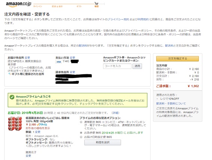
Task: Click the 注文を確定する button
Action: pyautogui.click(x=178, y=59)
